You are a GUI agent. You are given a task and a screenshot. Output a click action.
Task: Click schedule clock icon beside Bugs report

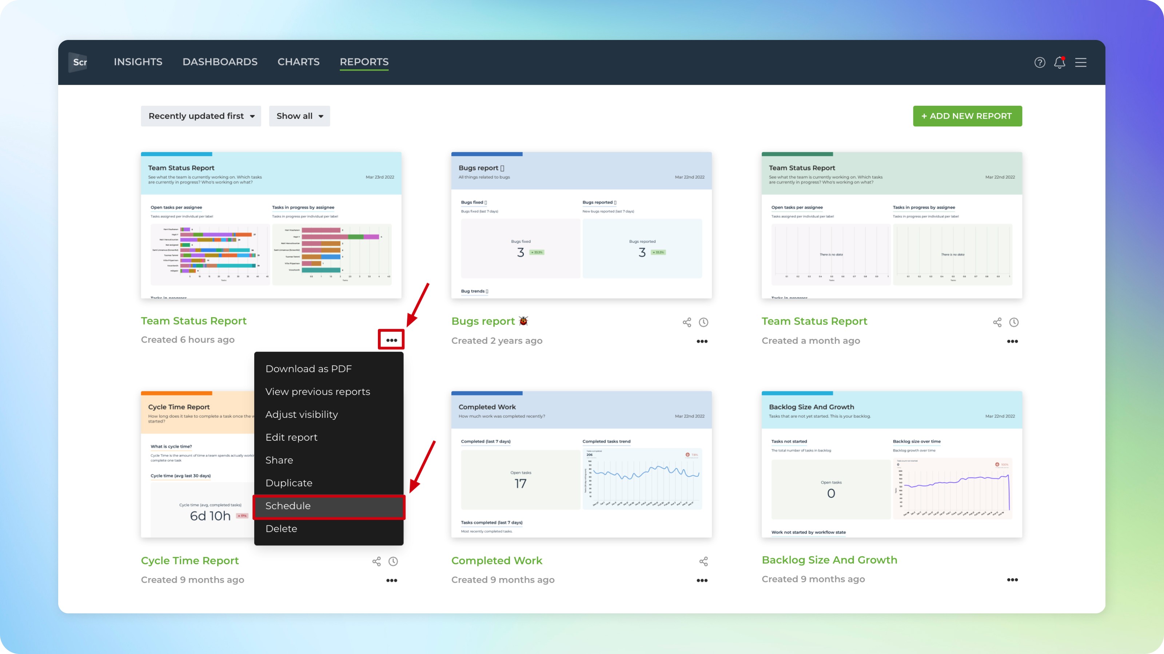click(703, 322)
